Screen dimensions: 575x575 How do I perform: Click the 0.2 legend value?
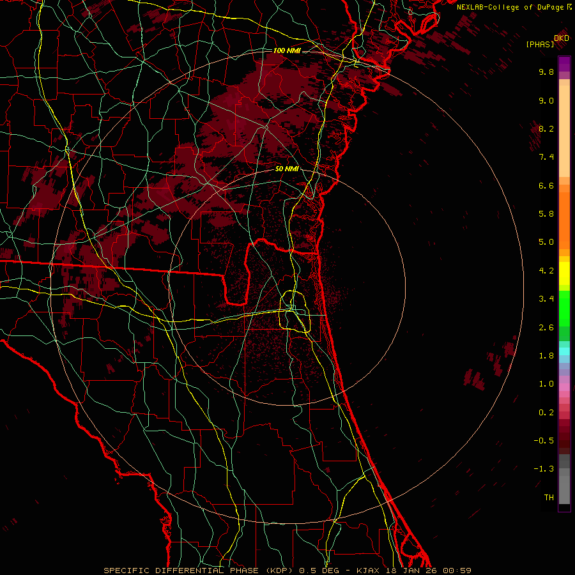click(546, 413)
